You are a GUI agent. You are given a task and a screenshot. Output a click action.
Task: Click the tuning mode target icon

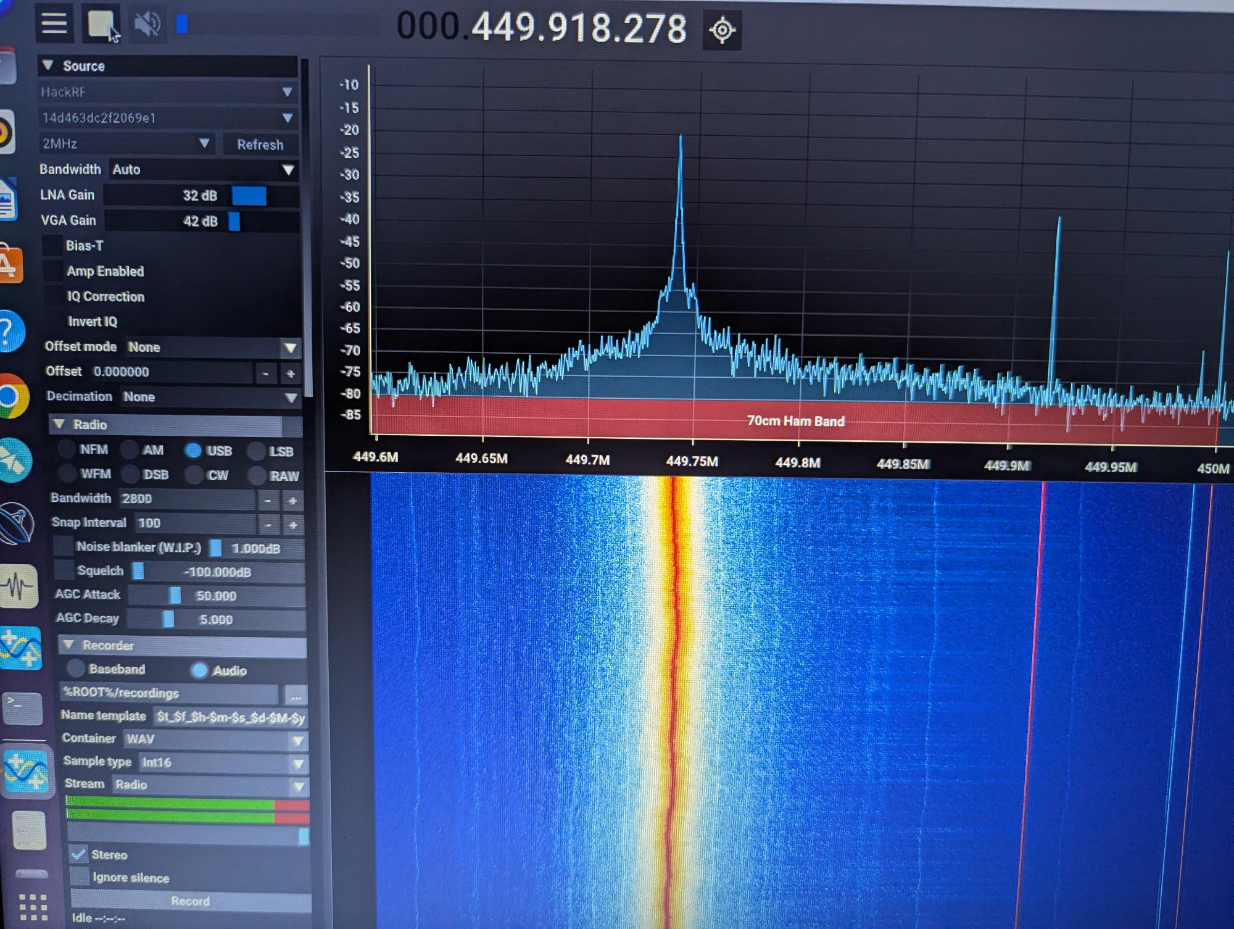(722, 30)
